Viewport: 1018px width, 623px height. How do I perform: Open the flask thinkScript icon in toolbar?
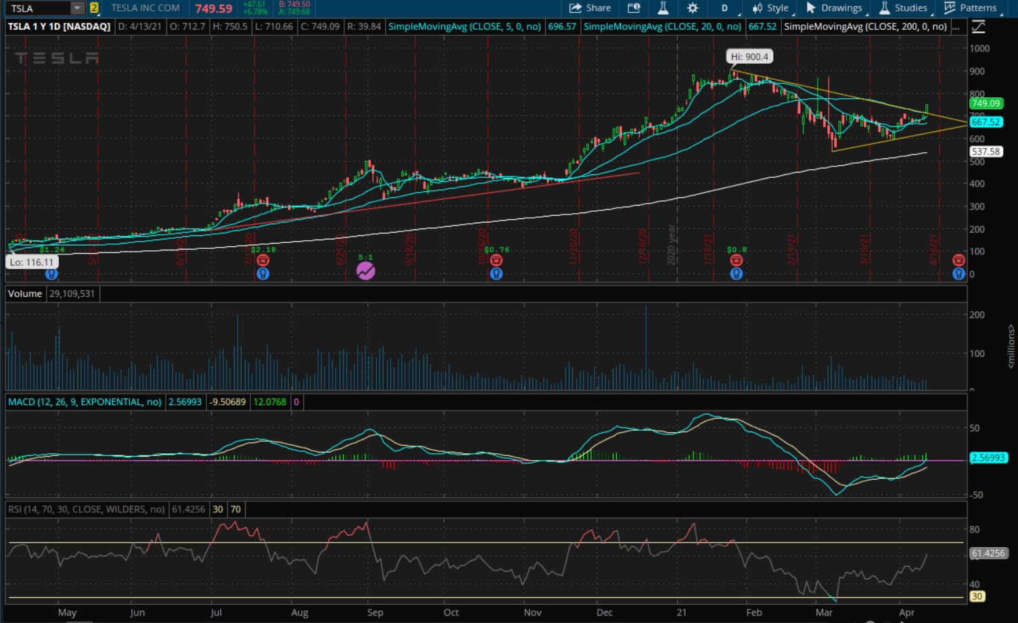click(663, 8)
